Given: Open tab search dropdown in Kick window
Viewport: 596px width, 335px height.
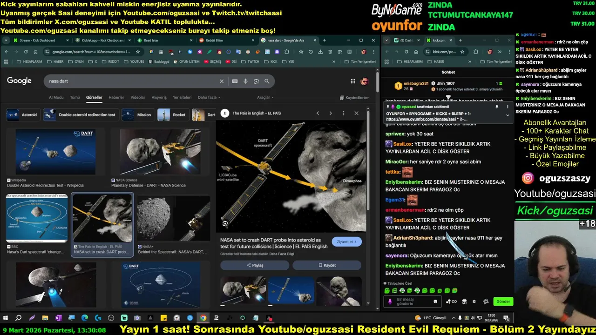Looking at the screenshot, I should [387, 40].
